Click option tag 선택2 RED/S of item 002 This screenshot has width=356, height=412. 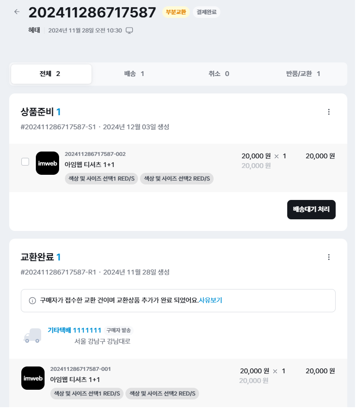coord(177,179)
